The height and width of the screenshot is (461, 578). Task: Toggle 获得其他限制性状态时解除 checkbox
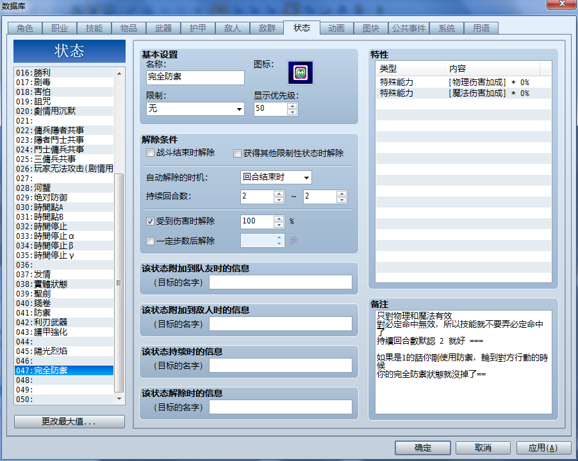point(237,153)
